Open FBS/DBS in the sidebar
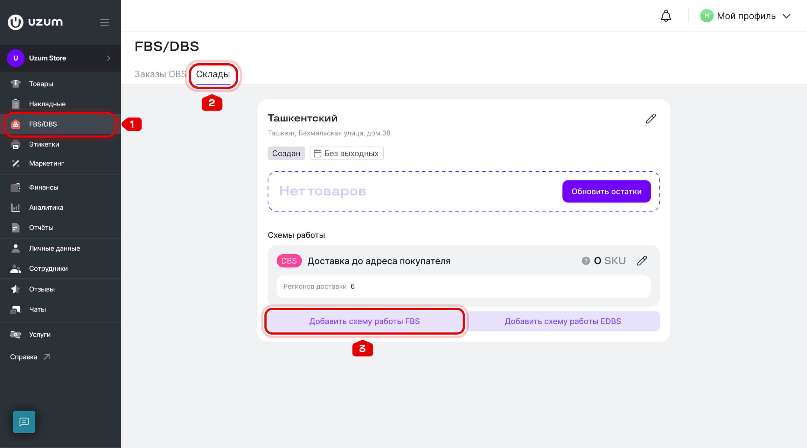Viewport: 807px width, 448px height. (x=60, y=124)
